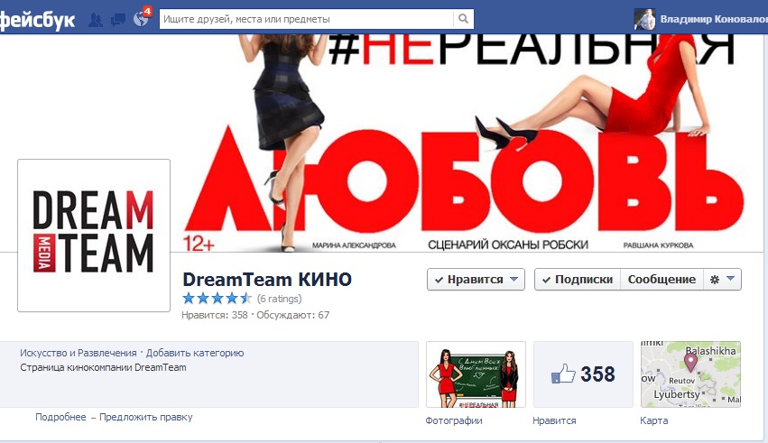This screenshot has height=443, width=768.
Task: Click the search friends input field
Action: pos(307,19)
